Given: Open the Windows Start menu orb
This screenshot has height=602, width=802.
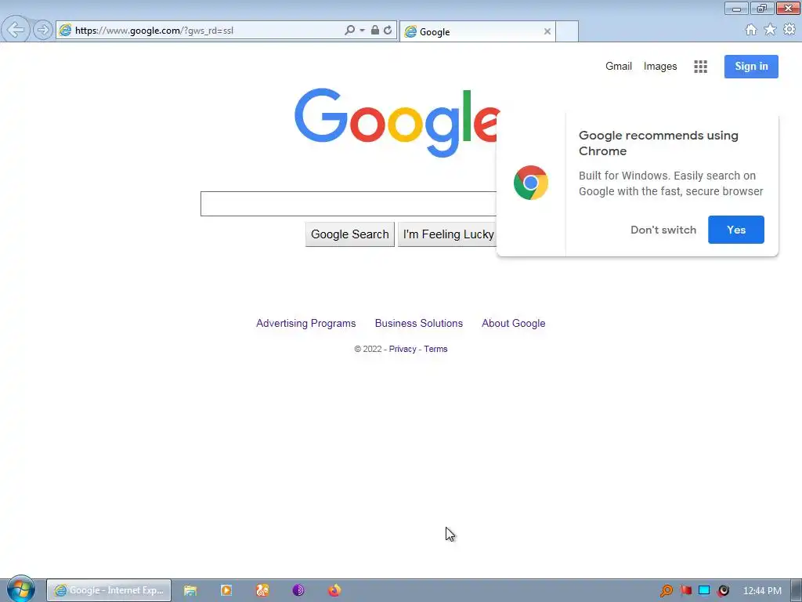Looking at the screenshot, I should (x=21, y=589).
